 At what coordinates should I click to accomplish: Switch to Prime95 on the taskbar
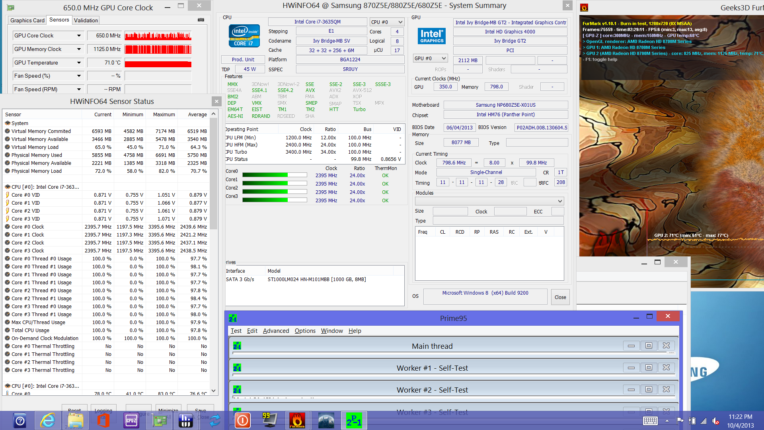tap(354, 420)
